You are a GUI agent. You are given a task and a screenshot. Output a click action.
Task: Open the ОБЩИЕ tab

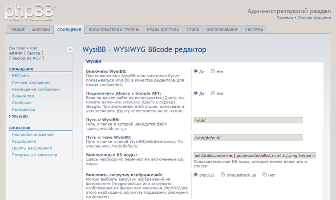coord(18,30)
